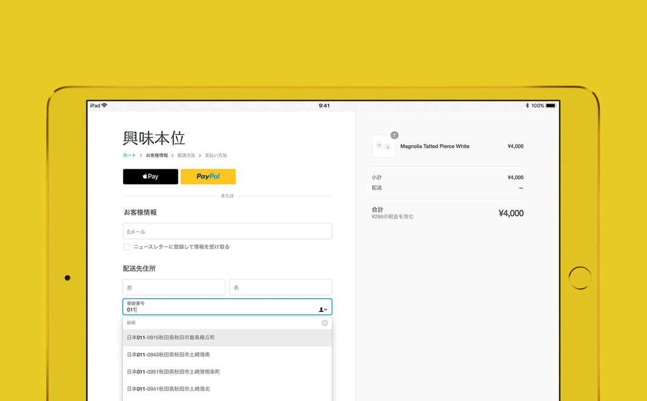Check out using the yellow PayPal button

208,176
